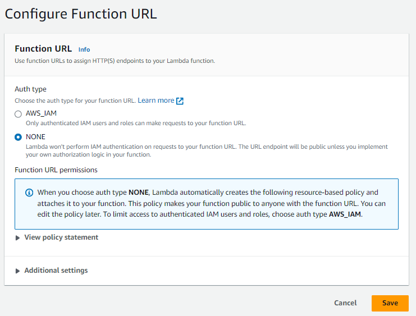Cancel the function URL configuration
Image resolution: width=416 pixels, height=316 pixels.
pyautogui.click(x=345, y=303)
